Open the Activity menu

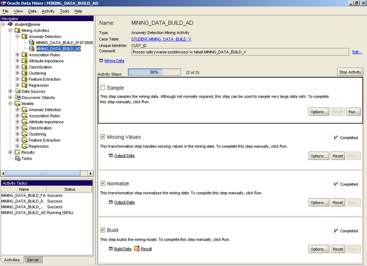click(x=48, y=11)
